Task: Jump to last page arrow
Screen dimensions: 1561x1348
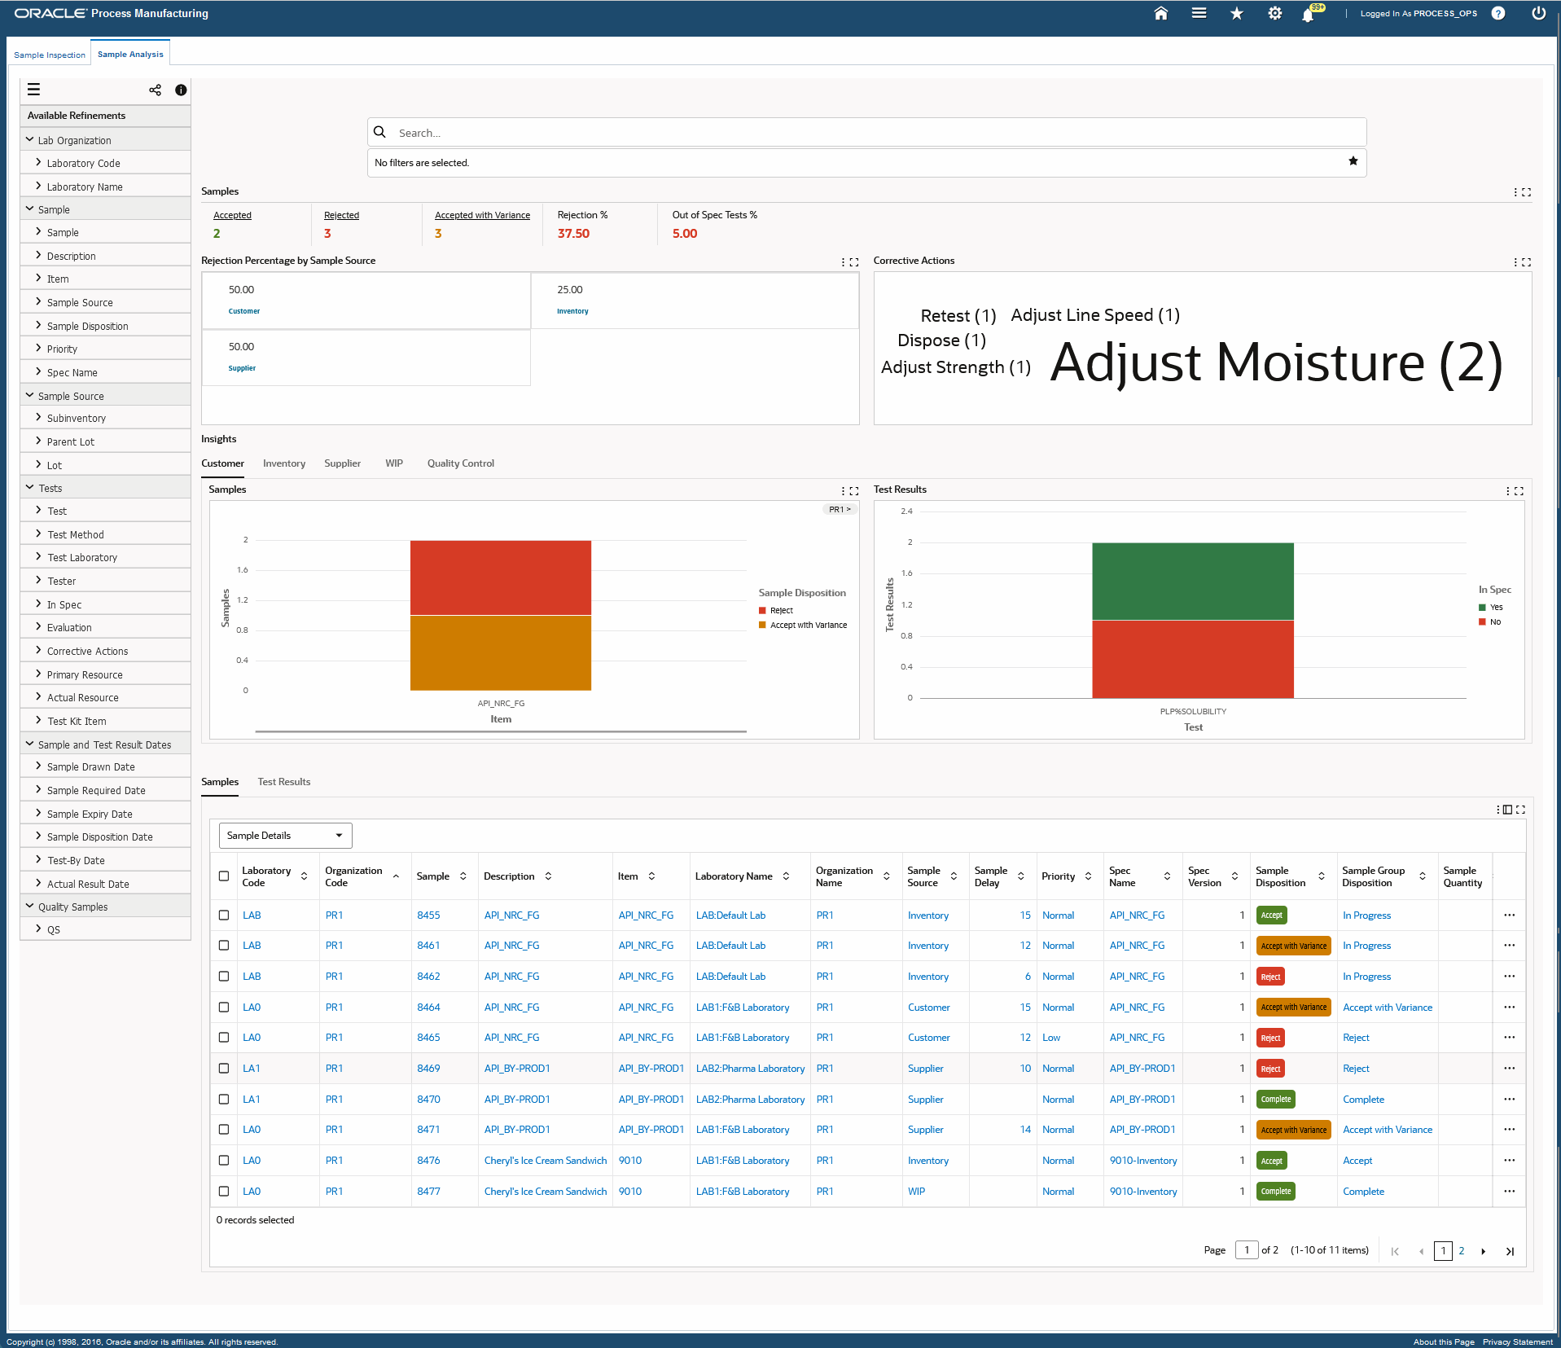Action: tap(1510, 1251)
